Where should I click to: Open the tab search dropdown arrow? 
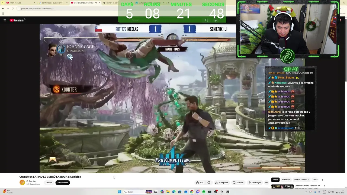(x=2, y=3)
